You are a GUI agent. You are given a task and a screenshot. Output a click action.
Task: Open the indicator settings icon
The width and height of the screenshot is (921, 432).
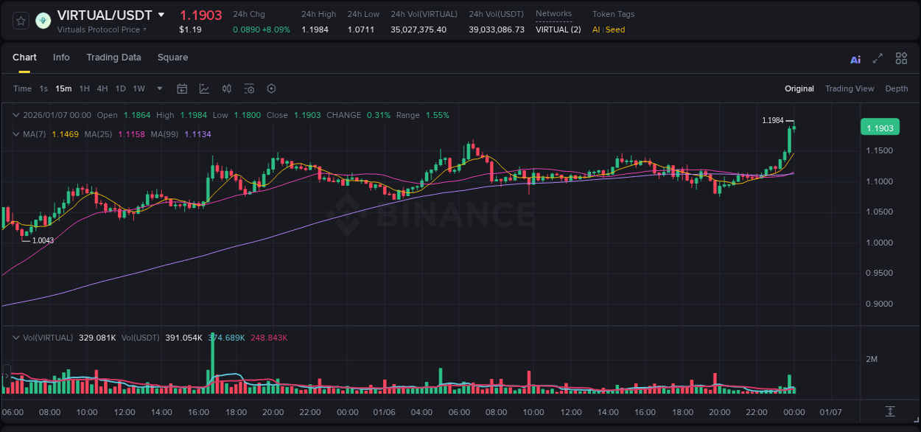249,88
